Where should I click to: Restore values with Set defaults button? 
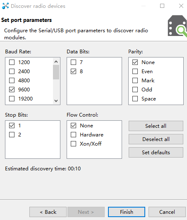[156, 152]
